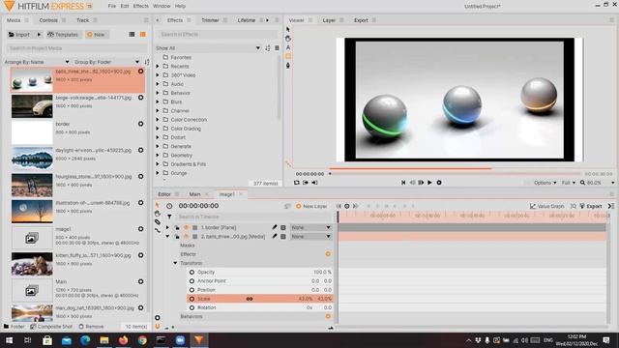Open the Effects menu
This screenshot has width=619, height=348.
[140, 6]
